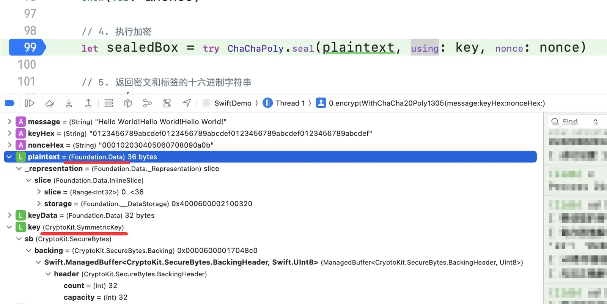This screenshot has height=304, width=607.
Task: Click the argument icon beside keyHex
Action: coord(20,133)
